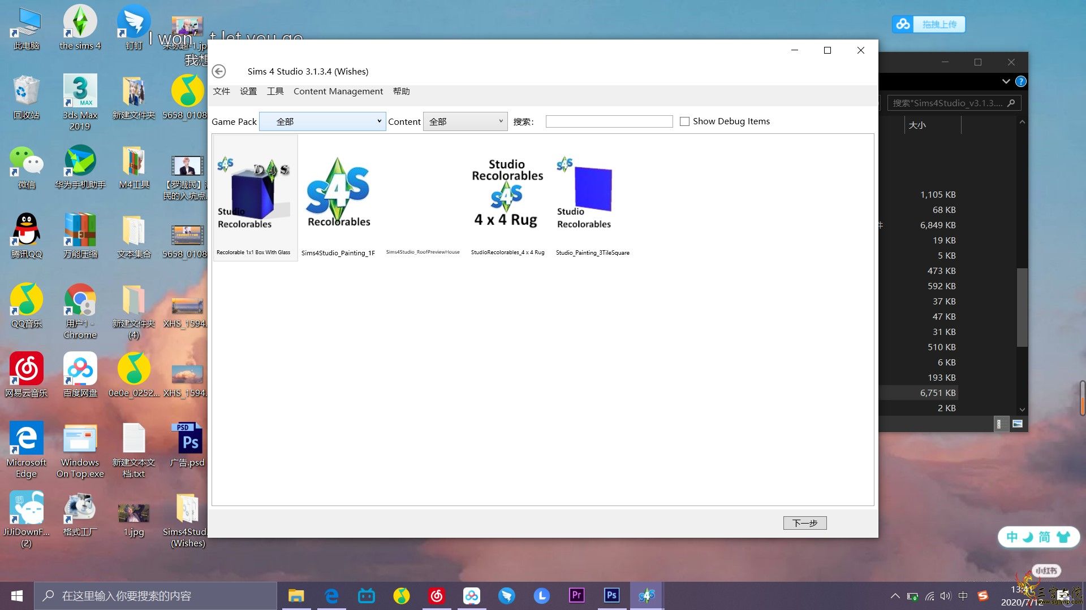Viewport: 1086px width, 610px height.
Task: Click Explorer scroll down arrow
Action: click(x=1022, y=409)
